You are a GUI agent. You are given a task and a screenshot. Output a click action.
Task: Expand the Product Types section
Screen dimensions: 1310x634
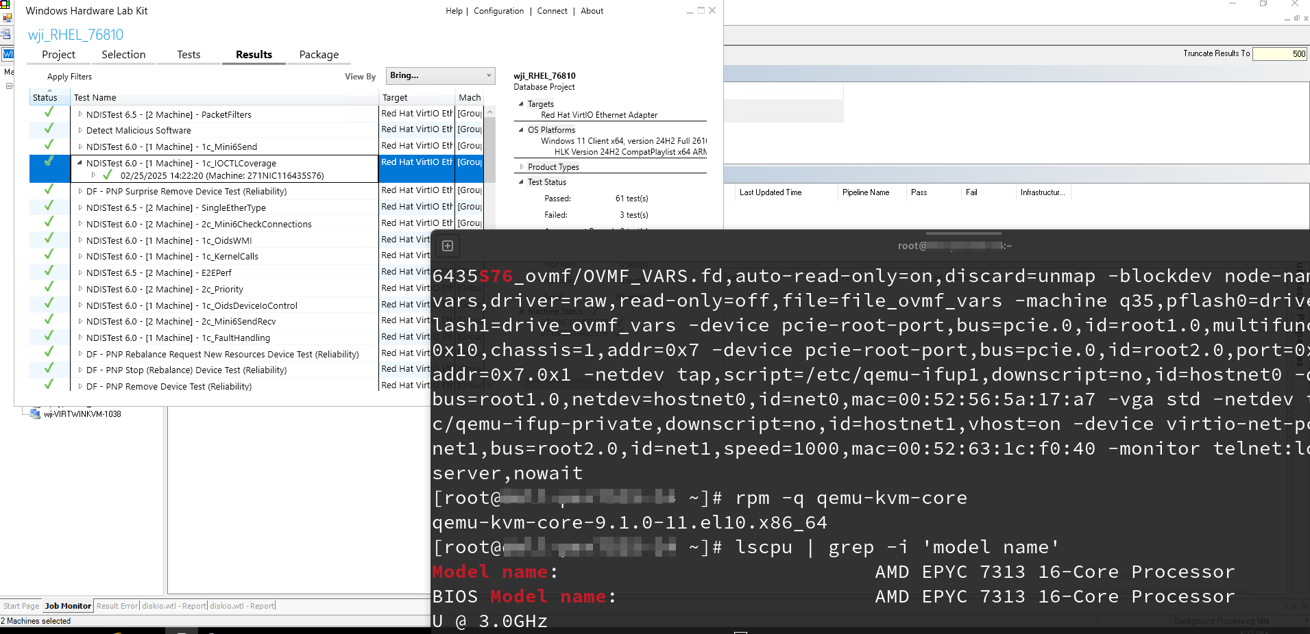click(x=521, y=167)
